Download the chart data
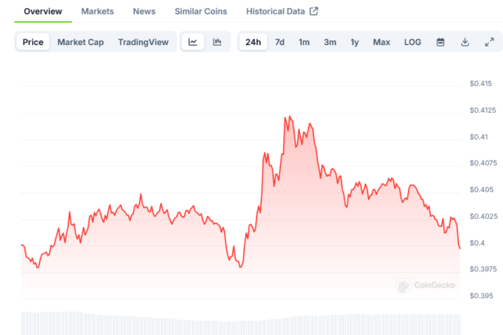 465,42
